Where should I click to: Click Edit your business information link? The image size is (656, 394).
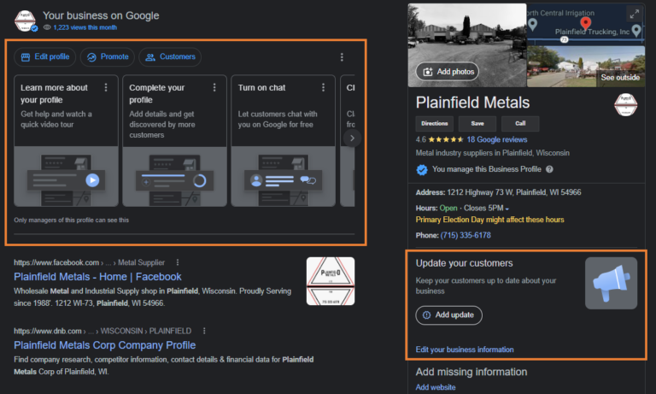click(x=465, y=350)
